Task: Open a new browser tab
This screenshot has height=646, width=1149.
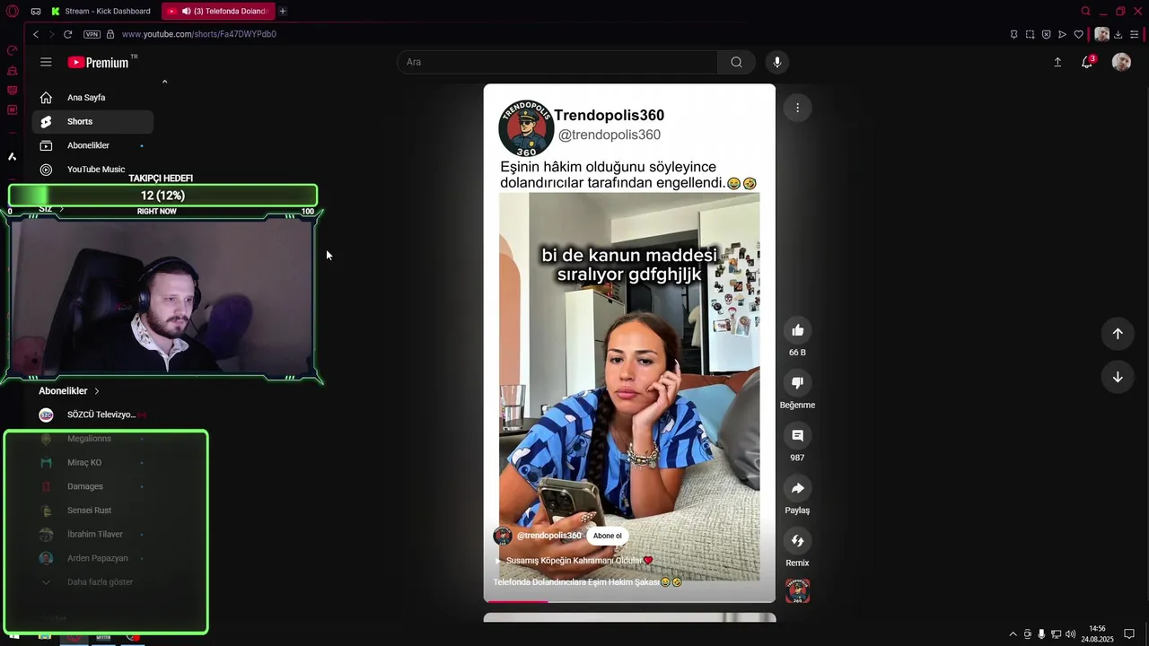Action: (x=283, y=11)
